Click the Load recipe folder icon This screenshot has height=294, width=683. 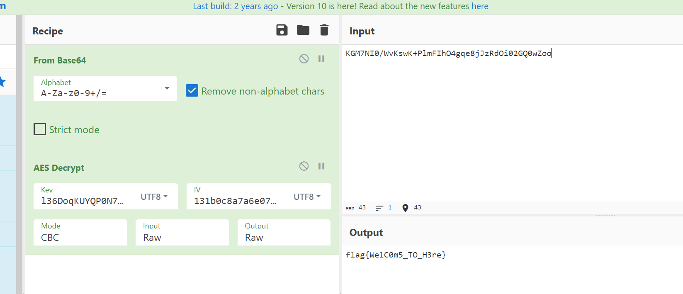pyautogui.click(x=303, y=30)
